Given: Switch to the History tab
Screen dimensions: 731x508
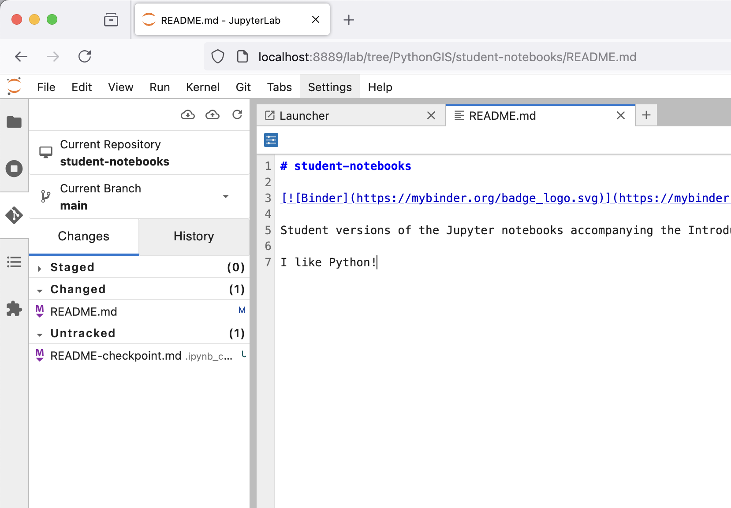Looking at the screenshot, I should [x=194, y=236].
